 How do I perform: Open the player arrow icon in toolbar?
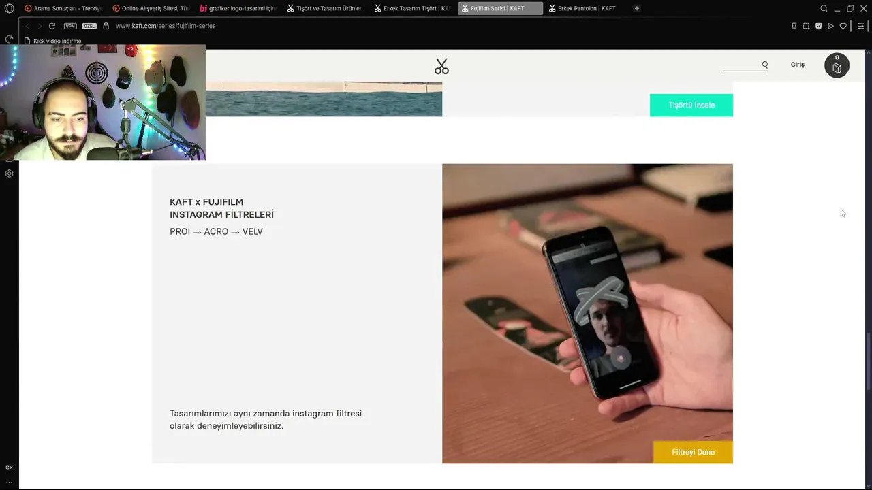(x=830, y=26)
